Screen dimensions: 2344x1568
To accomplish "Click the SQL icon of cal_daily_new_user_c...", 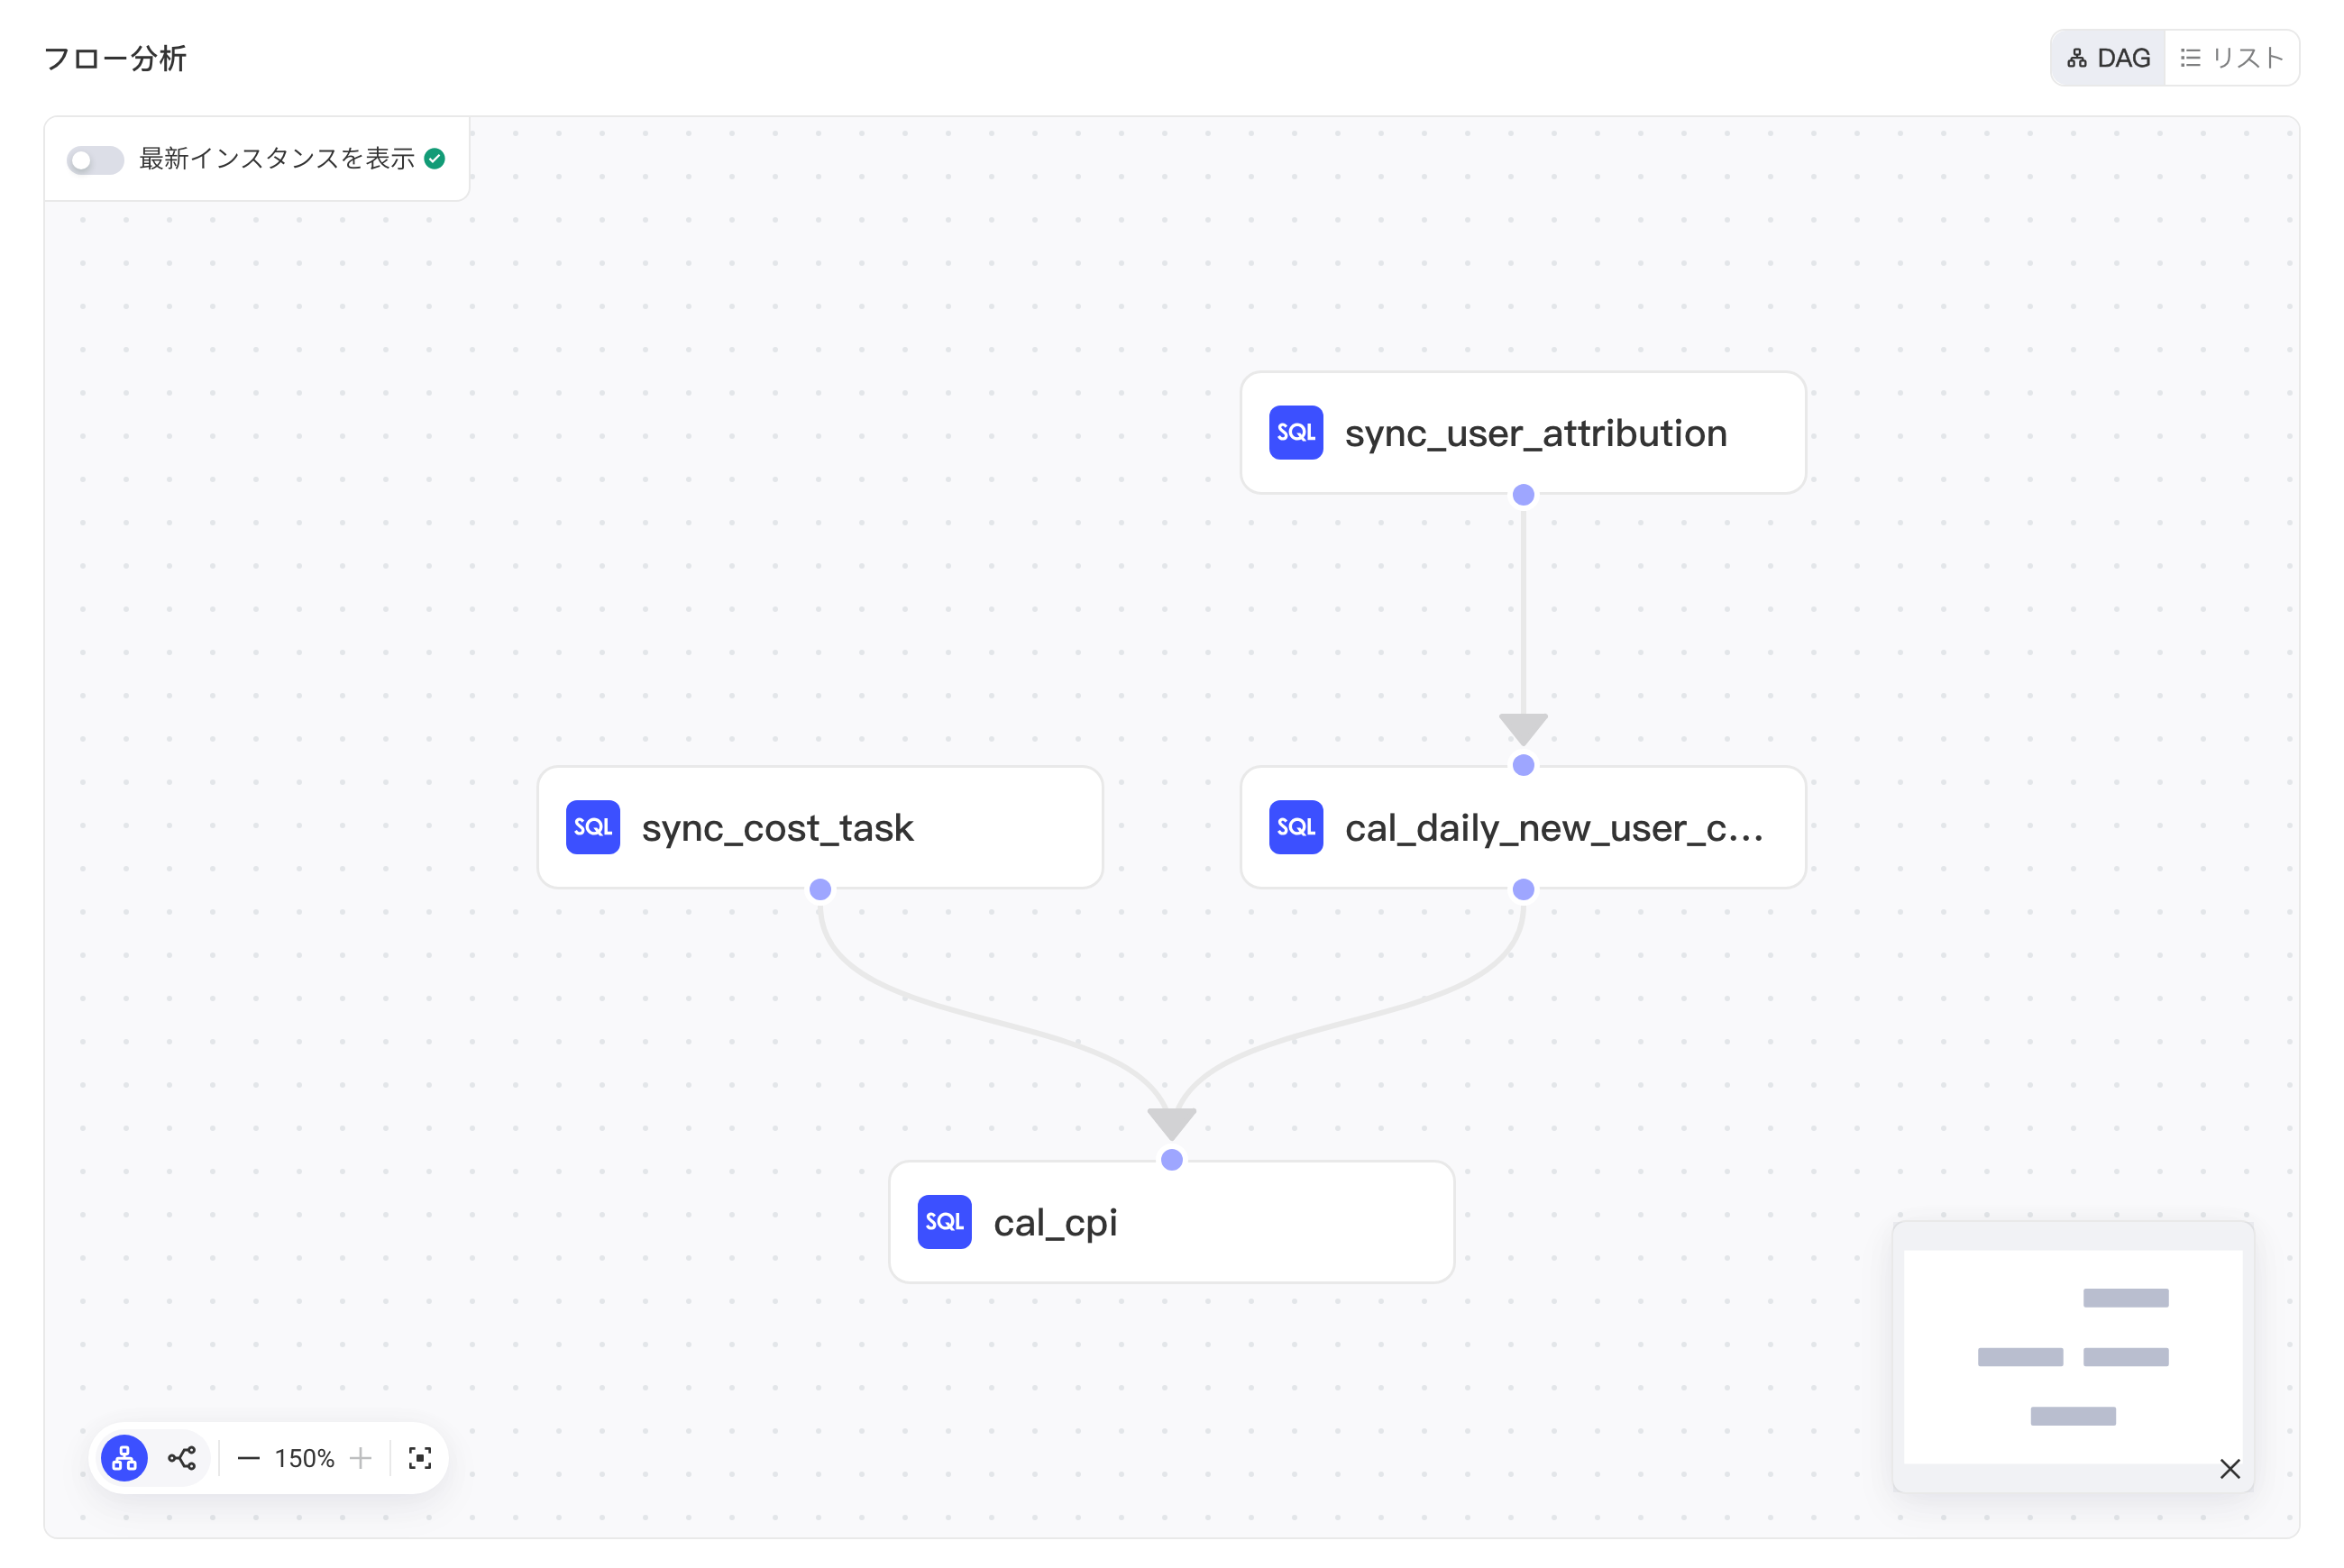I will coord(1296,828).
